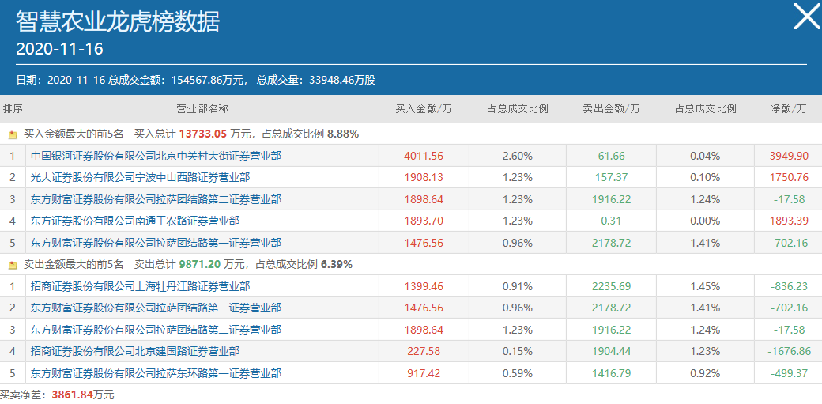Select sell amount 61.66 cell

pos(611,156)
